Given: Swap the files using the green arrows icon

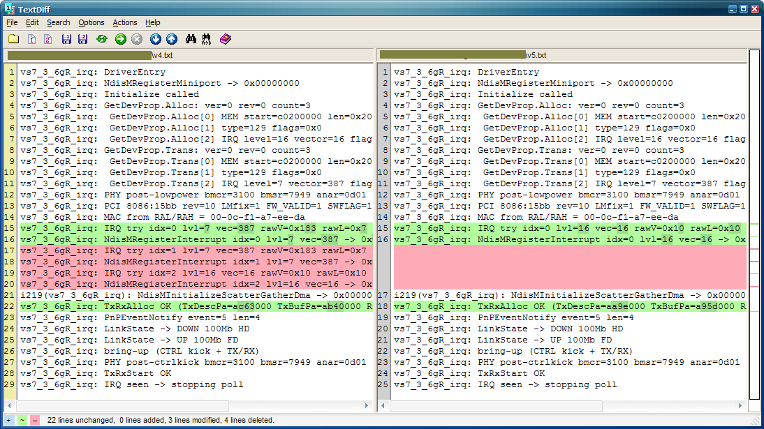Looking at the screenshot, I should pyautogui.click(x=102, y=39).
